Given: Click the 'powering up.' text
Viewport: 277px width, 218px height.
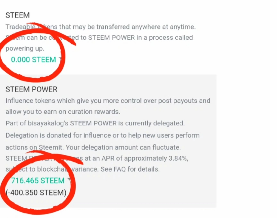Looking at the screenshot, I should (x=25, y=49).
